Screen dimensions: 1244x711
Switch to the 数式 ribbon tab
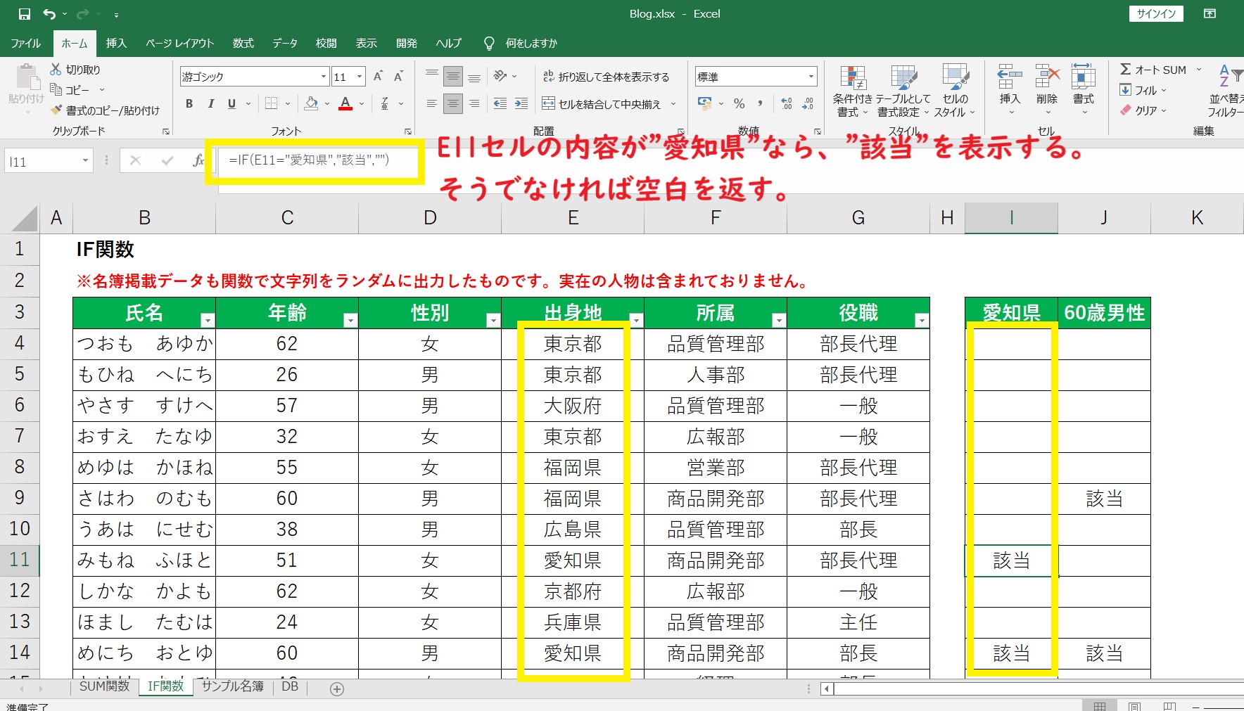coord(243,44)
